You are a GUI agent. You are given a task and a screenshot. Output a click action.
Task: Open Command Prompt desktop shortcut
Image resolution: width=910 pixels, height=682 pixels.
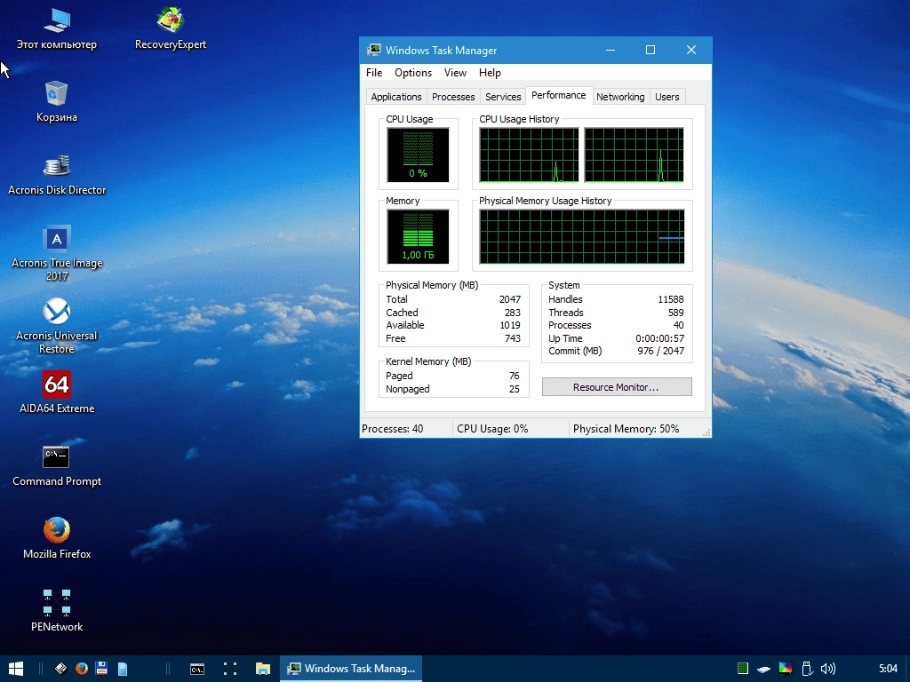pos(57,465)
